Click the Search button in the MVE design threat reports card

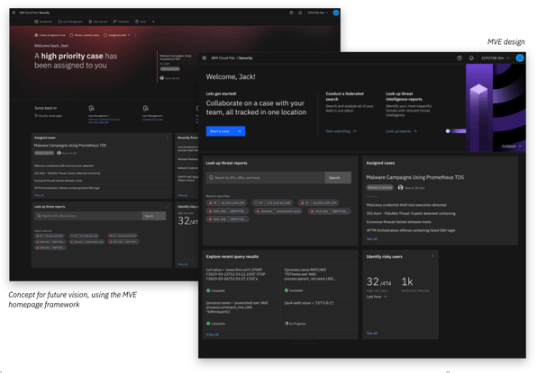(x=338, y=178)
